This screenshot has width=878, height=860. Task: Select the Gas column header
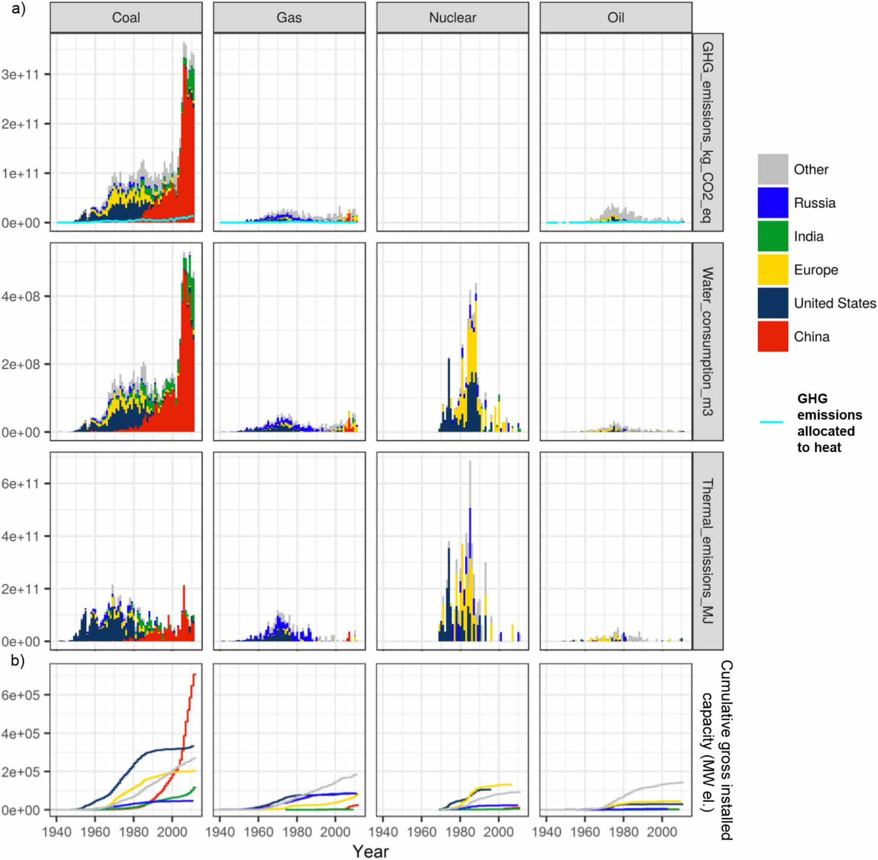[289, 18]
